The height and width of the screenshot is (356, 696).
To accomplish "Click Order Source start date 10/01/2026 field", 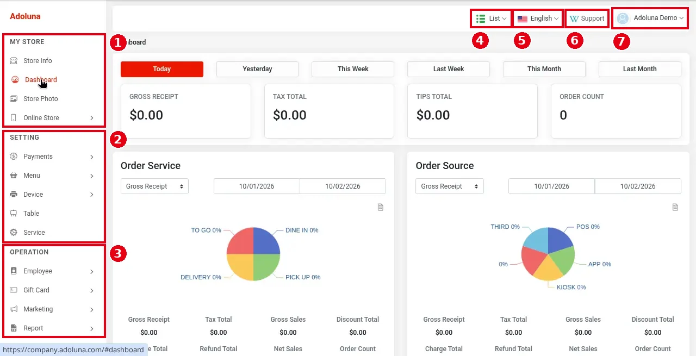I will 551,186.
